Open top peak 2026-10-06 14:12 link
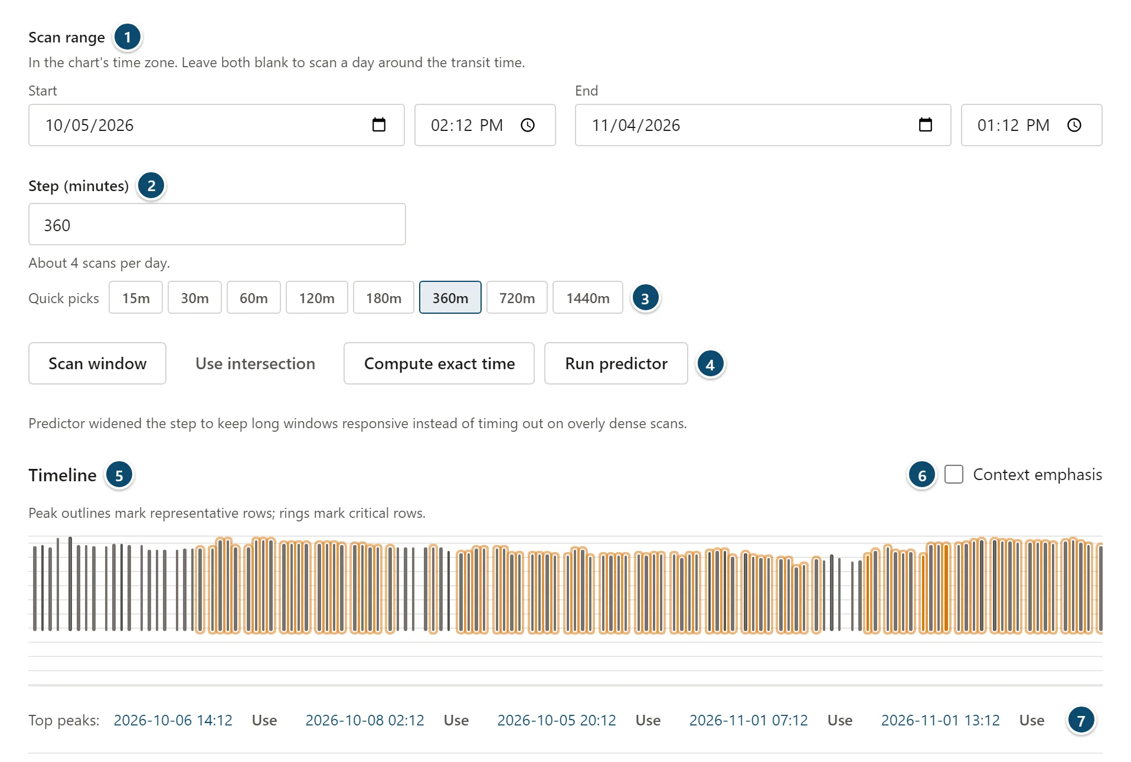The width and height of the screenshot is (1131, 762). (173, 720)
